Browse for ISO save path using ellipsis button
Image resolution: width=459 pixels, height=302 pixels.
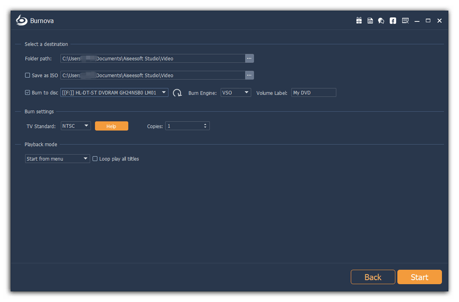[249, 75]
